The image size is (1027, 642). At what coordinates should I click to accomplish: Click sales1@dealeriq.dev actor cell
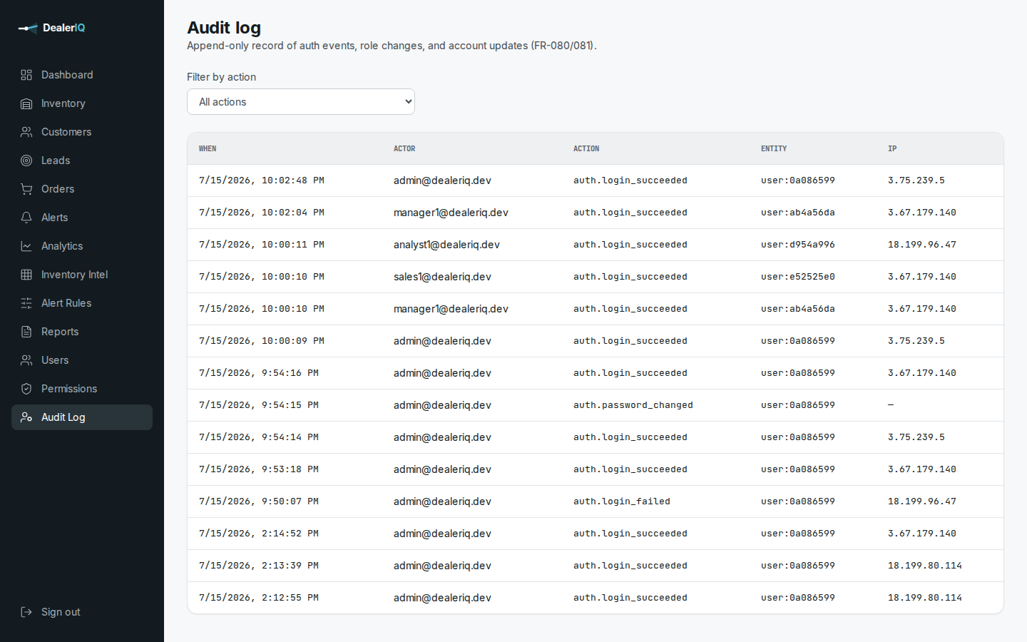coord(442,277)
